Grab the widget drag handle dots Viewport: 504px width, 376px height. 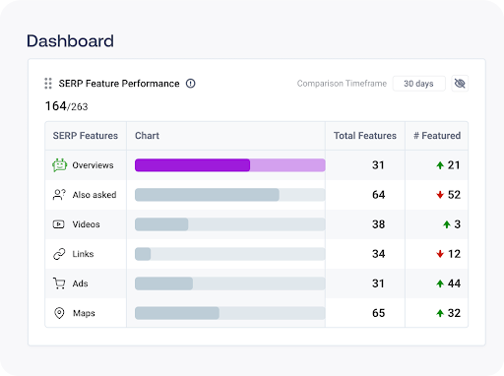coord(48,84)
